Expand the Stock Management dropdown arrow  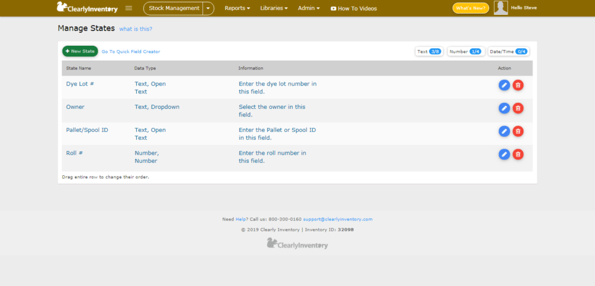pyautogui.click(x=208, y=8)
